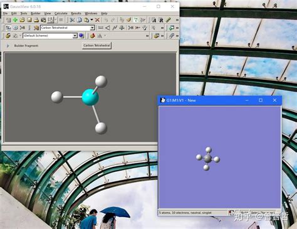Open the View menu
Screen dimensions: 297x229
tap(48, 13)
